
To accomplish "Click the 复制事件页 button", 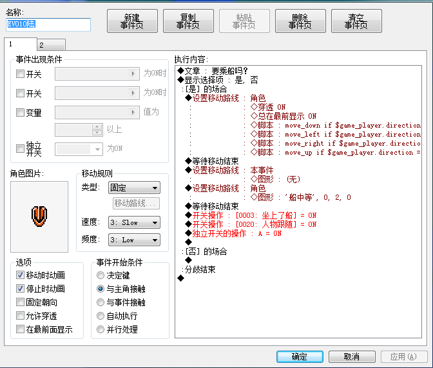I will click(188, 21).
